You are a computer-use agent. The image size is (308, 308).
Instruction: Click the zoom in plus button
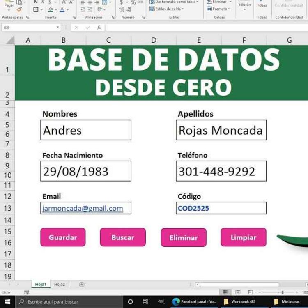[x=297, y=292]
